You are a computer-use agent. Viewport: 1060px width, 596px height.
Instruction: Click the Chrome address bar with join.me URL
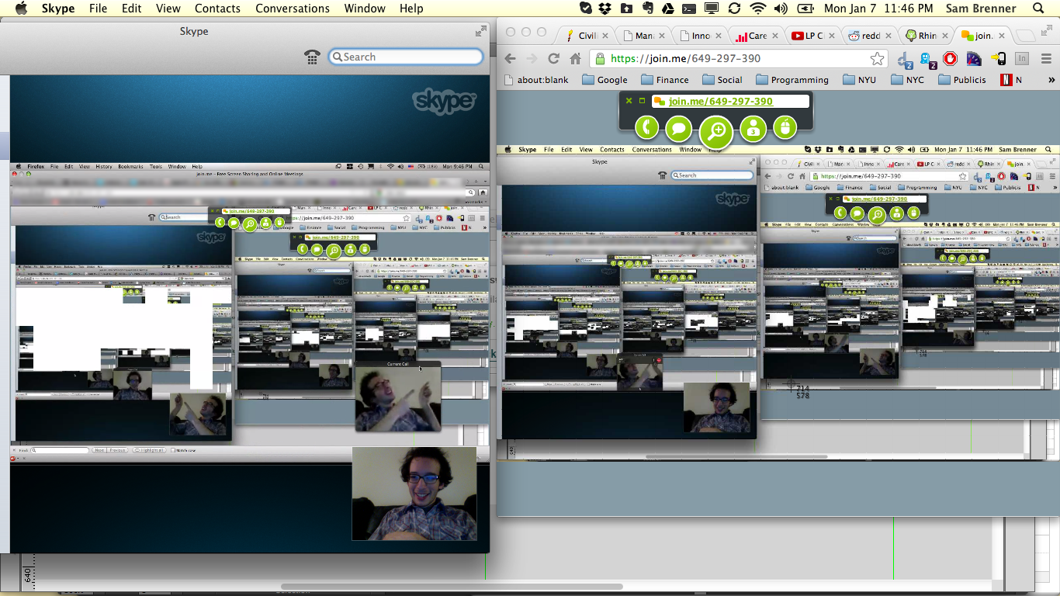738,58
